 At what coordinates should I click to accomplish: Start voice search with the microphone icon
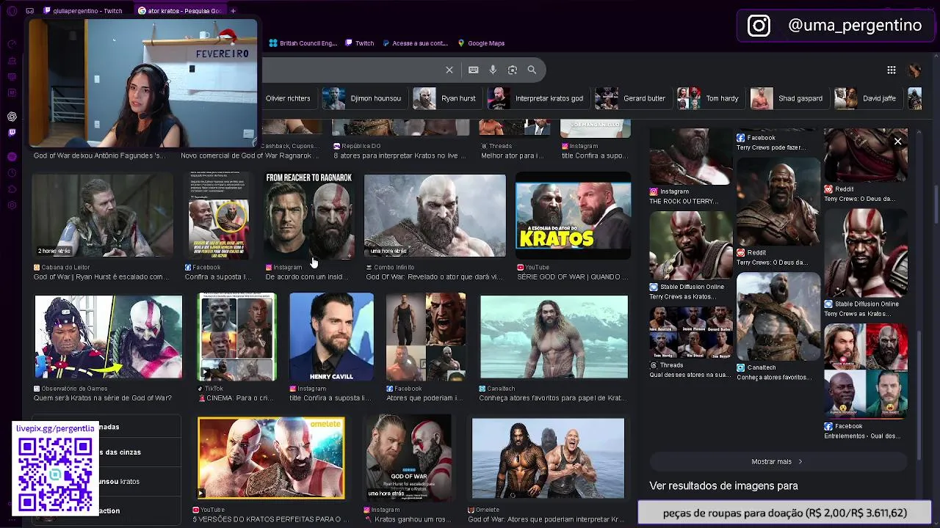click(493, 70)
